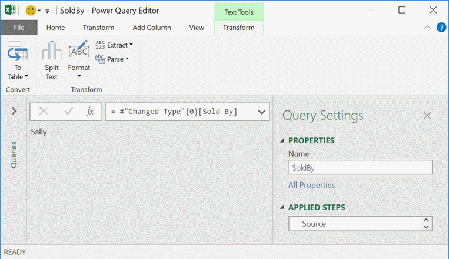The image size is (449, 259).
Task: Expand the formula bar dropdown arrow
Action: [x=261, y=112]
